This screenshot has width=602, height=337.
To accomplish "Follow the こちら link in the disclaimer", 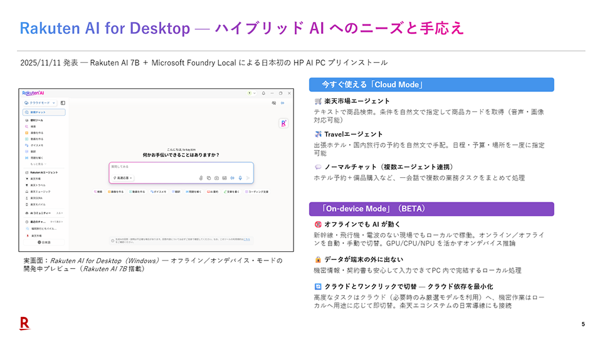I will pyautogui.click(x=247, y=239).
